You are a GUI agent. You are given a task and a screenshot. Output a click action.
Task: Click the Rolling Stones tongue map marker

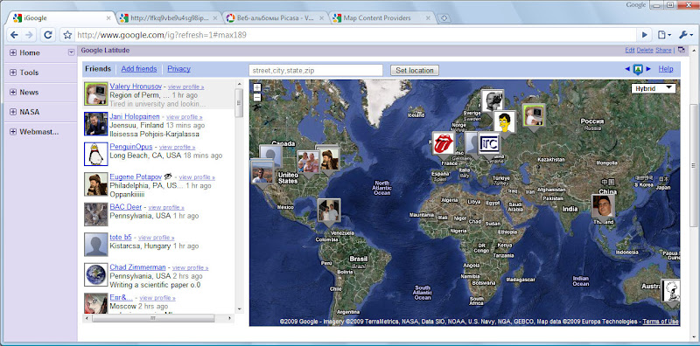[x=444, y=143]
